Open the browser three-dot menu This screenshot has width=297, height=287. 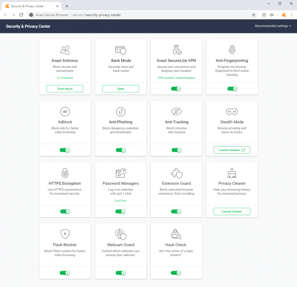(292, 15)
